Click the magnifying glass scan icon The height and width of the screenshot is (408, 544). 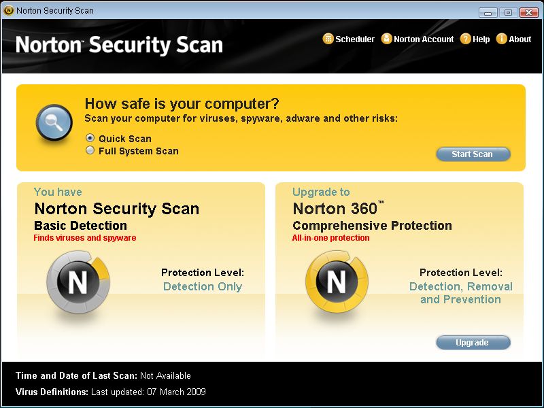click(54, 123)
